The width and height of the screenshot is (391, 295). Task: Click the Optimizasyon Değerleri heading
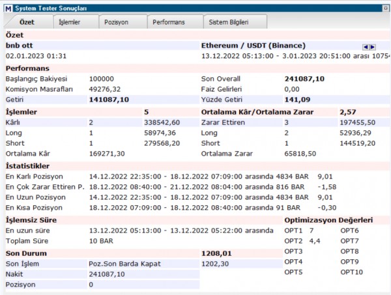(328, 220)
